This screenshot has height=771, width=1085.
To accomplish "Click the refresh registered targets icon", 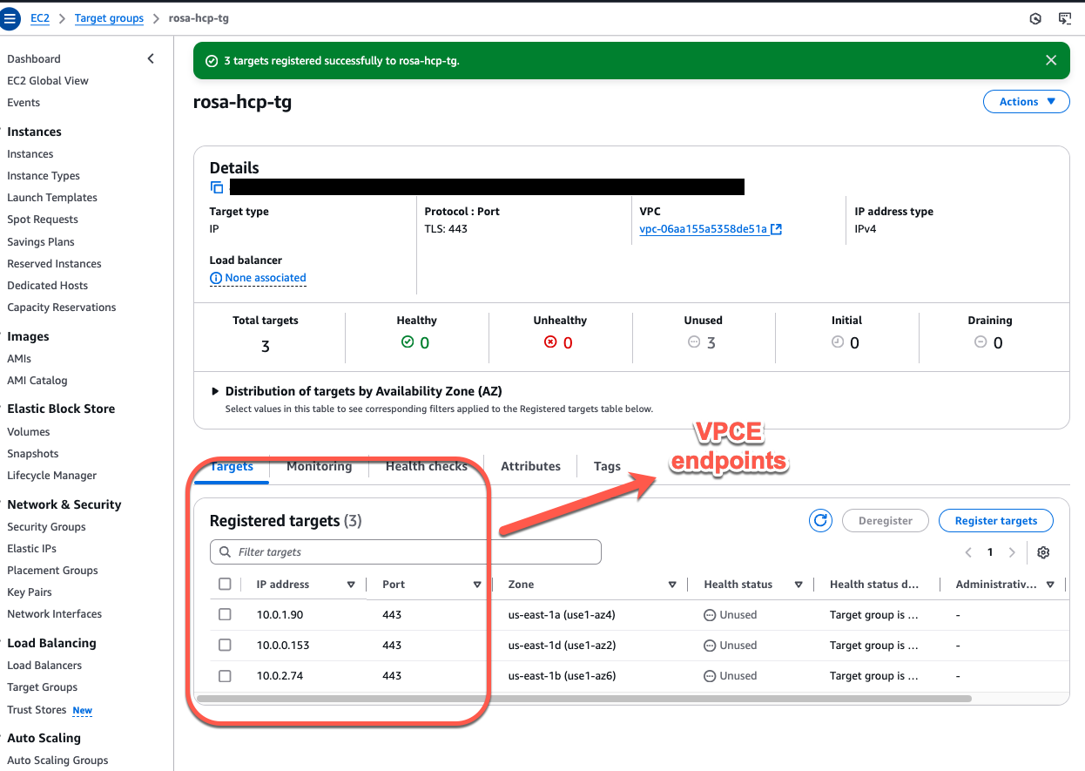I will [820, 521].
